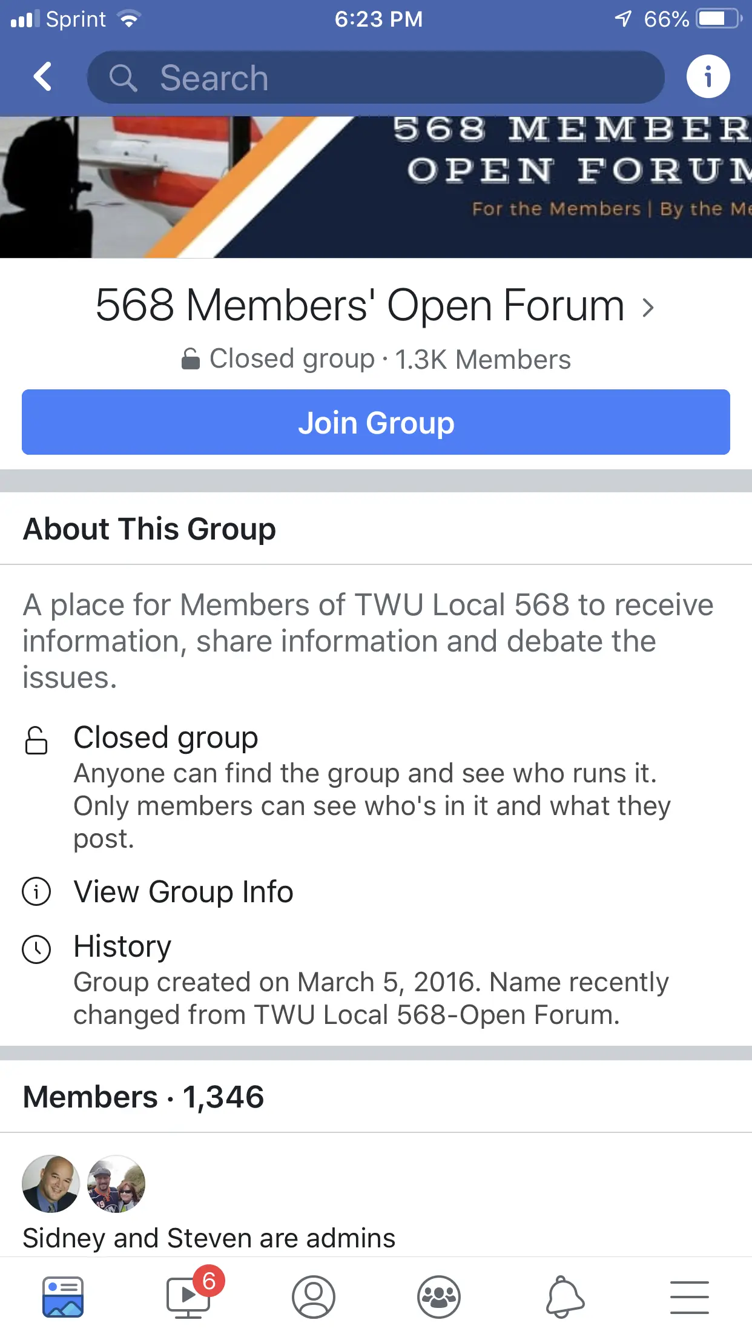Tap Steven's admin profile picture

pyautogui.click(x=116, y=1184)
